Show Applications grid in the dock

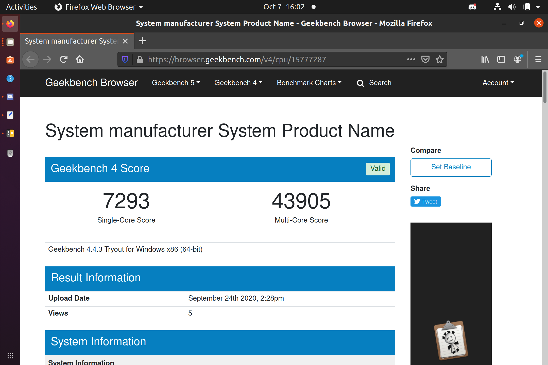point(10,356)
